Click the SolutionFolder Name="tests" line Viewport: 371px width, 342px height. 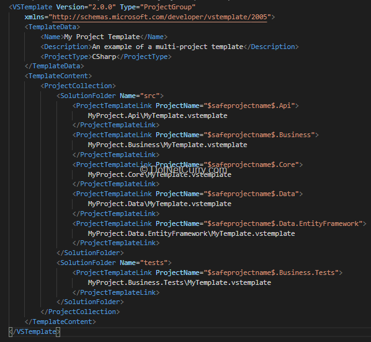coord(114,263)
